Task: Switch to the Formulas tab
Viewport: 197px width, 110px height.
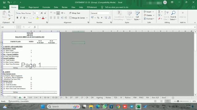Action: coord(46,7)
